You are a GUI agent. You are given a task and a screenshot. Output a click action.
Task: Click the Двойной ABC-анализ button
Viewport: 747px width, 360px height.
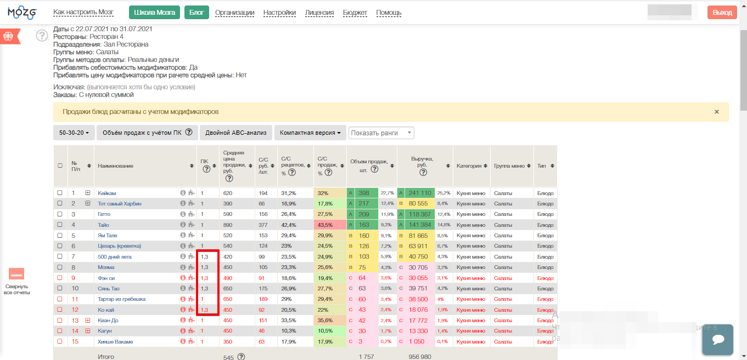[x=235, y=133]
